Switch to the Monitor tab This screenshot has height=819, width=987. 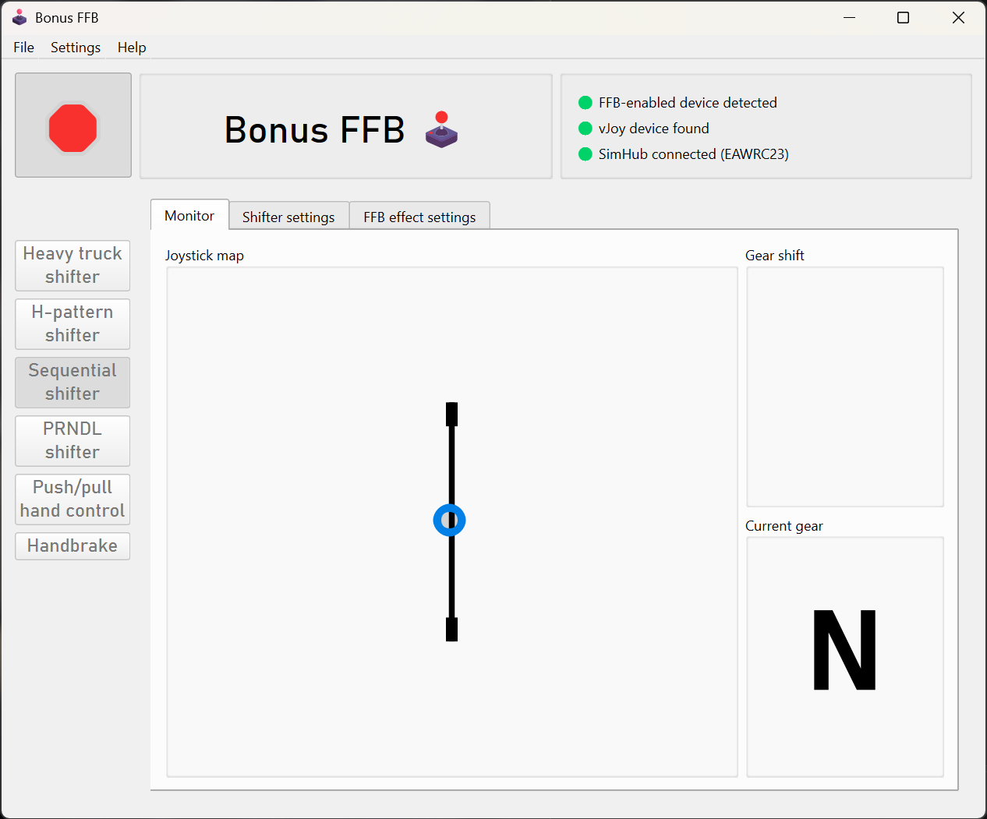189,215
